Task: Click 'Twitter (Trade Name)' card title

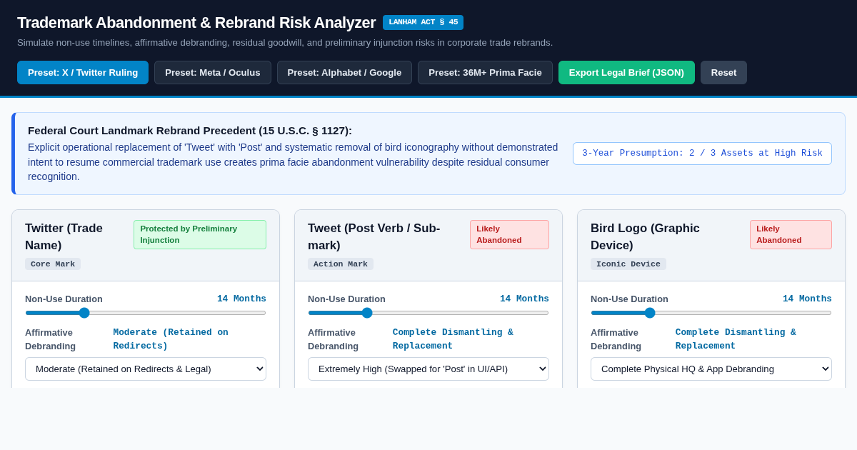Action: (x=64, y=236)
